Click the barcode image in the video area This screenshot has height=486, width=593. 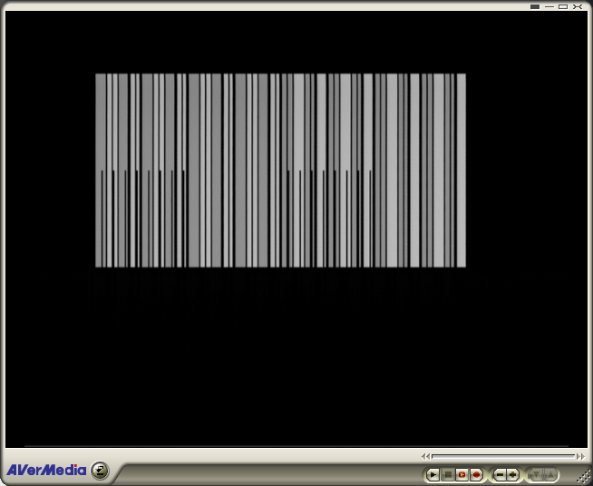(x=280, y=170)
